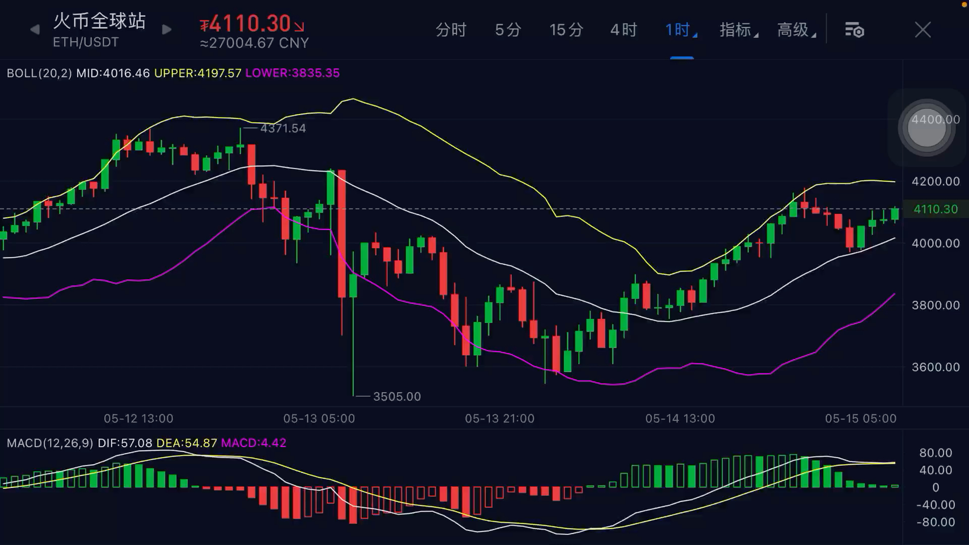Tap the 05-13 21:00 time label
The image size is (969, 545).
[500, 418]
